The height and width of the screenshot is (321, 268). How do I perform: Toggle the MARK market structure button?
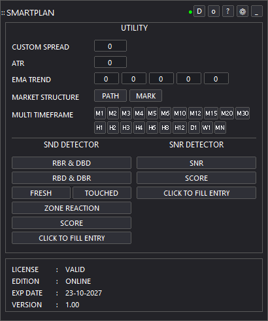(x=146, y=96)
